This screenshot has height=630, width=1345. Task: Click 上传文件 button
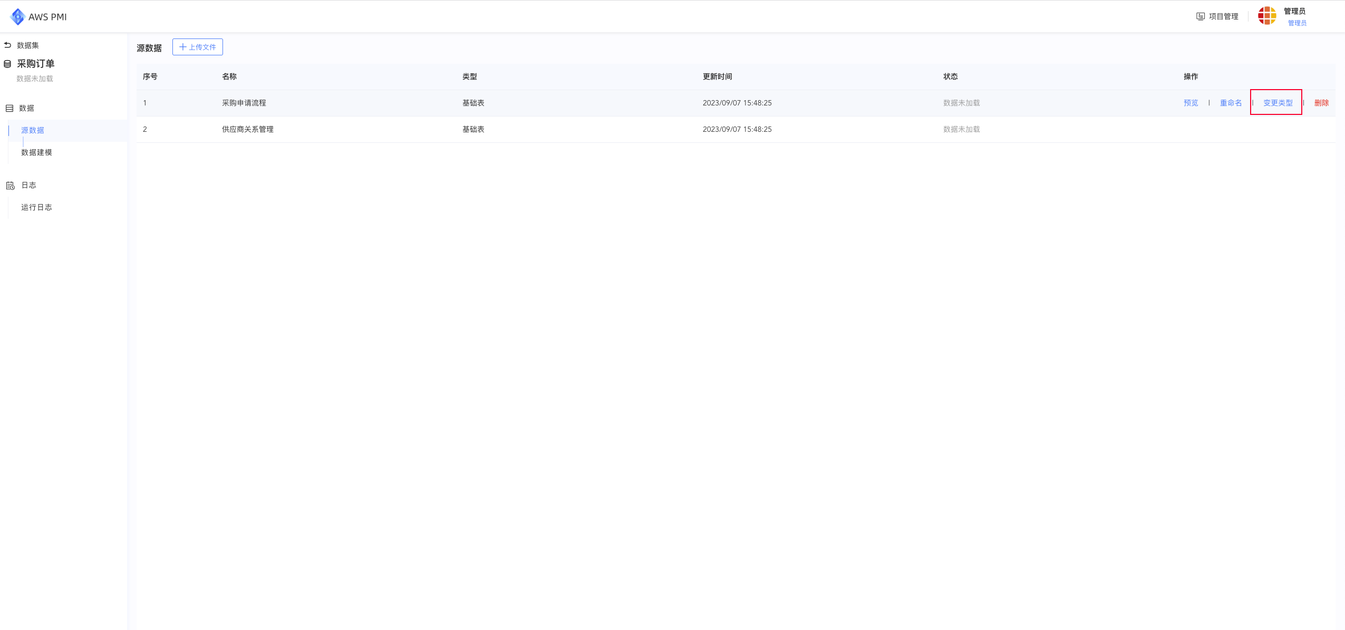click(x=198, y=47)
